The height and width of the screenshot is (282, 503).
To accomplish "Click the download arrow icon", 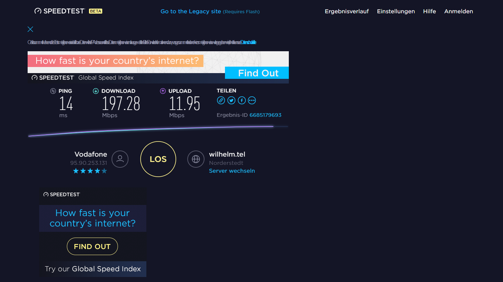I will (96, 91).
